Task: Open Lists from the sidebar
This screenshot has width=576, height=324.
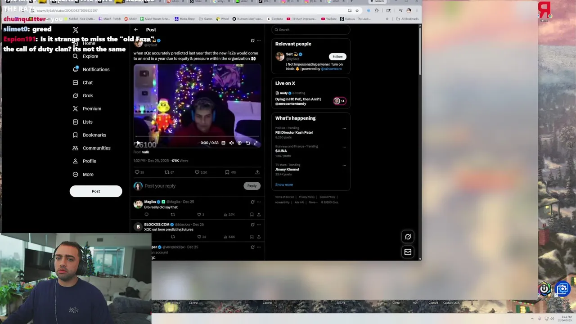Action: point(83,122)
